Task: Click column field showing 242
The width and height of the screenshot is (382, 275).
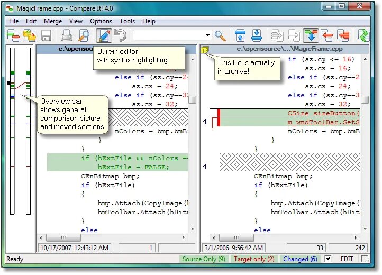Action: click(x=348, y=248)
